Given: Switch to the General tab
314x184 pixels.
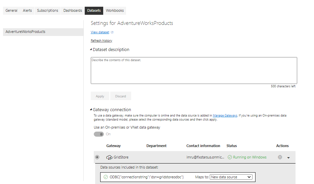Looking at the screenshot, I should [x=11, y=10].
